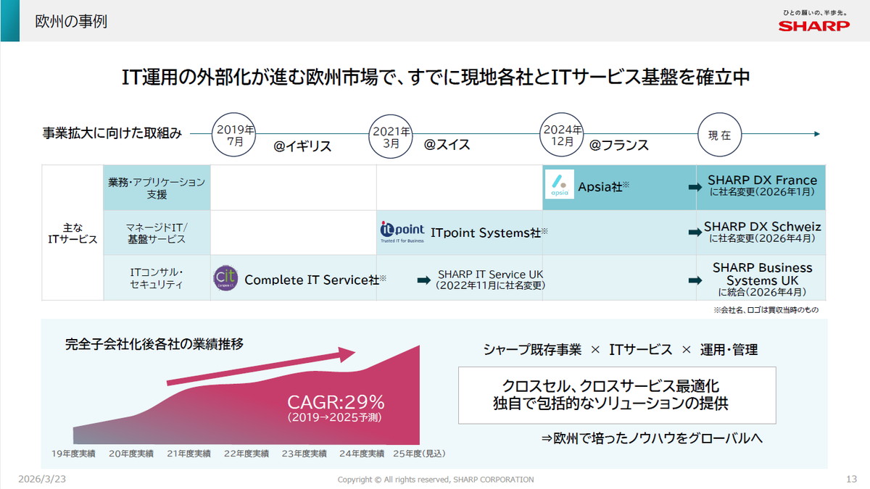
Task: Click the 22年度実績 axis label
Action: pos(246,454)
